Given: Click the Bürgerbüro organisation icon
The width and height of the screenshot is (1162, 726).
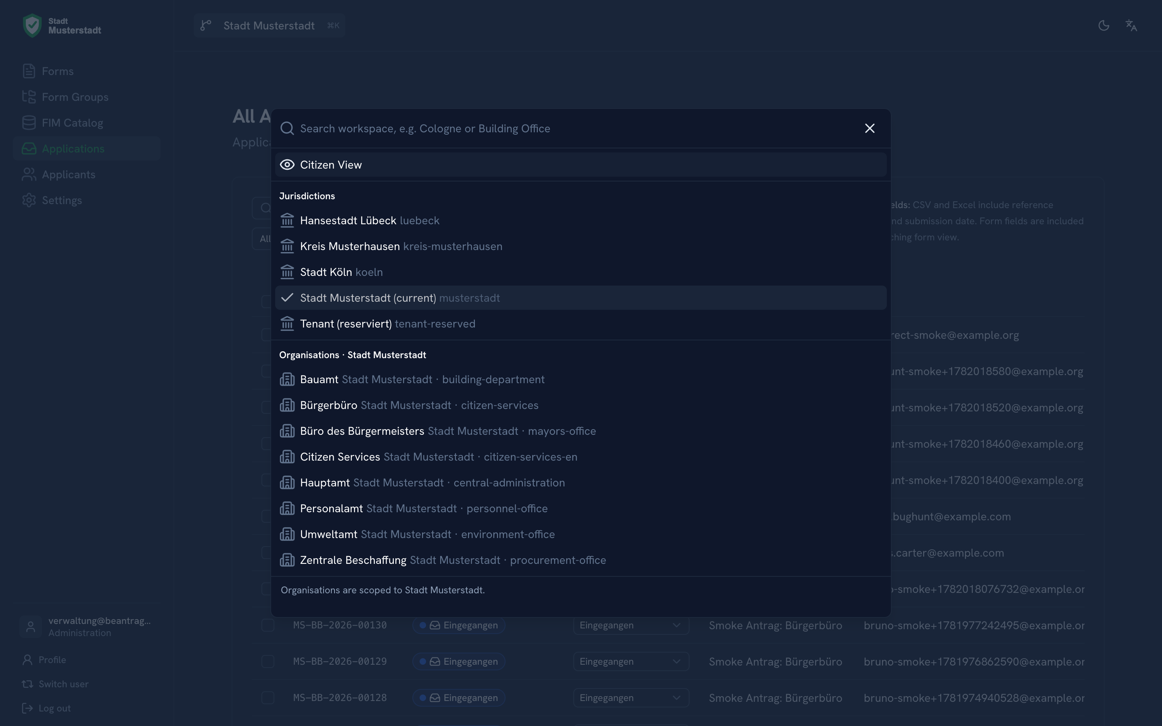Looking at the screenshot, I should (287, 405).
